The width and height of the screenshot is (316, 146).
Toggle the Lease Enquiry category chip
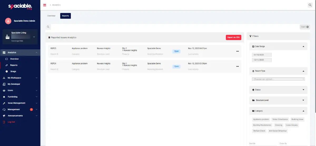click(292, 125)
